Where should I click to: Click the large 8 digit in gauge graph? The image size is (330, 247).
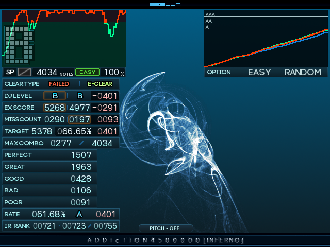click(x=19, y=45)
